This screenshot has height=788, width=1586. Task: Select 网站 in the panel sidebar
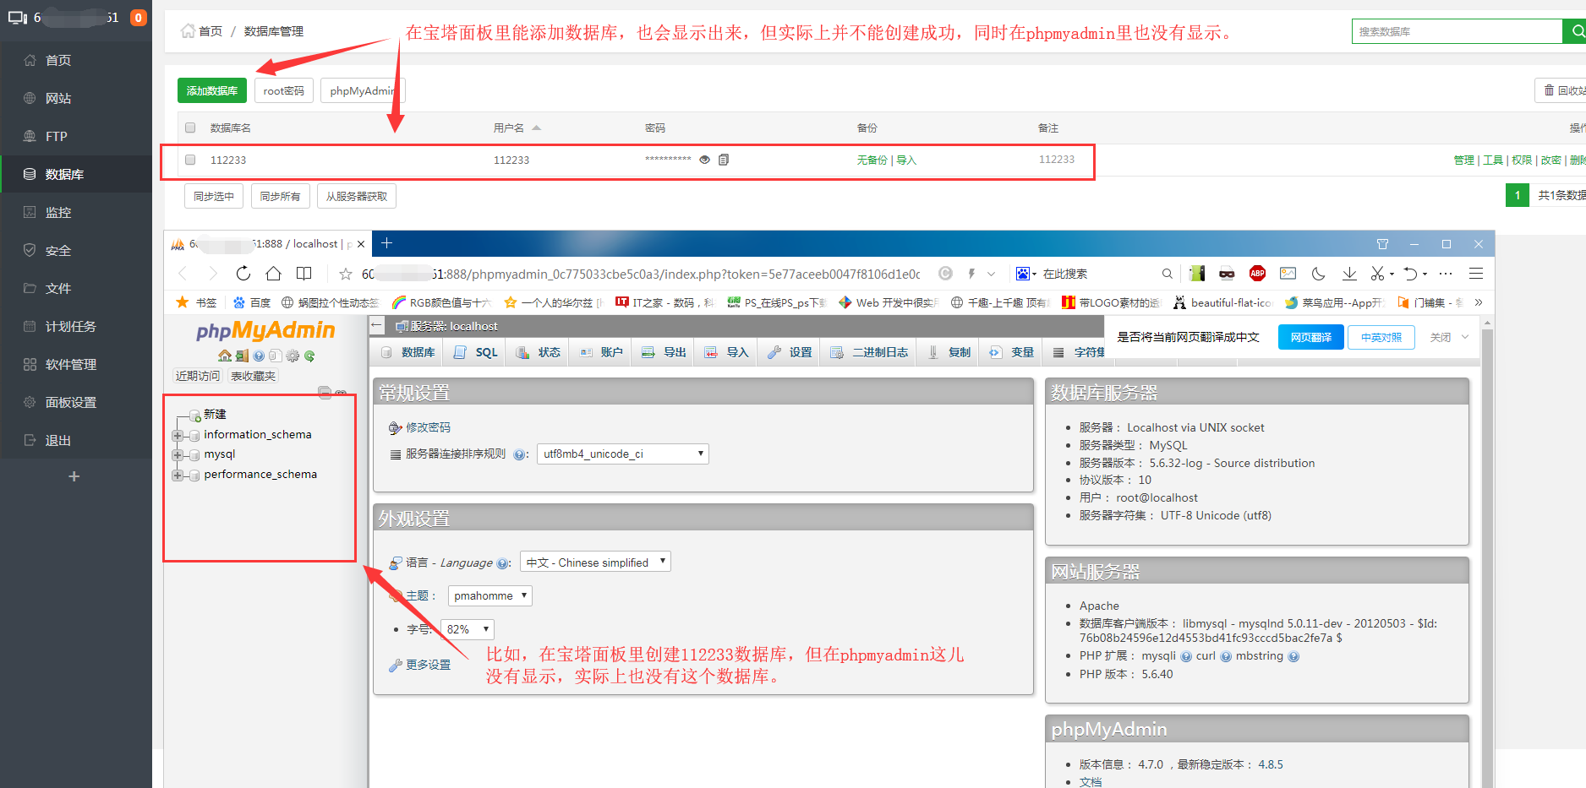pyautogui.click(x=76, y=98)
